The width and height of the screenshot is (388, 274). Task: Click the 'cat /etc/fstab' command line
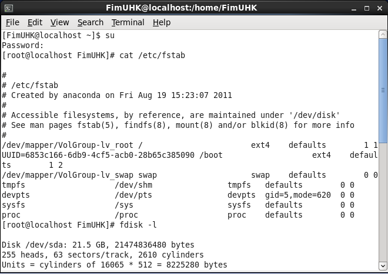pyautogui.click(x=152, y=55)
